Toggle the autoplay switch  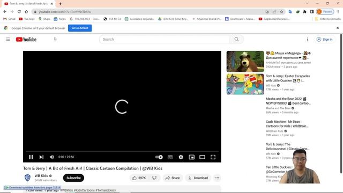pyautogui.click(x=159, y=157)
